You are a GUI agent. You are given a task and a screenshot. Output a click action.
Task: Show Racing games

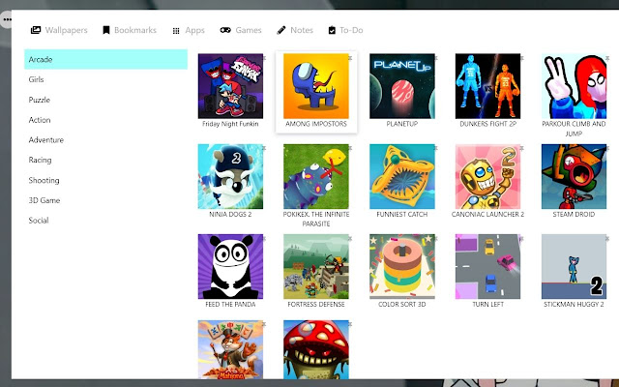105,160
